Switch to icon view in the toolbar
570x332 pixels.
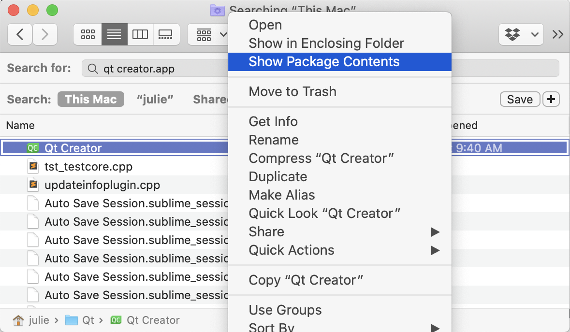pyautogui.click(x=87, y=34)
